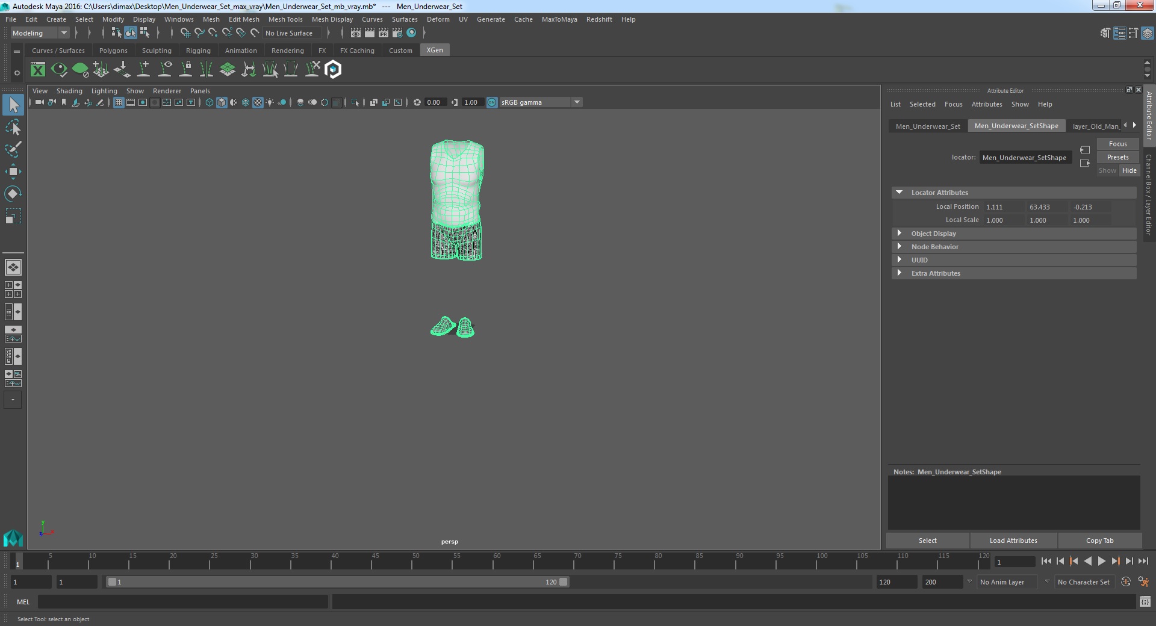The image size is (1156, 626).
Task: Select the Paint Selection tool
Action: click(x=13, y=149)
